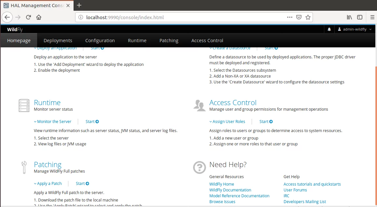Toggle the browser sidebar icon
Screen dimensions: 377x207
click(360, 17)
